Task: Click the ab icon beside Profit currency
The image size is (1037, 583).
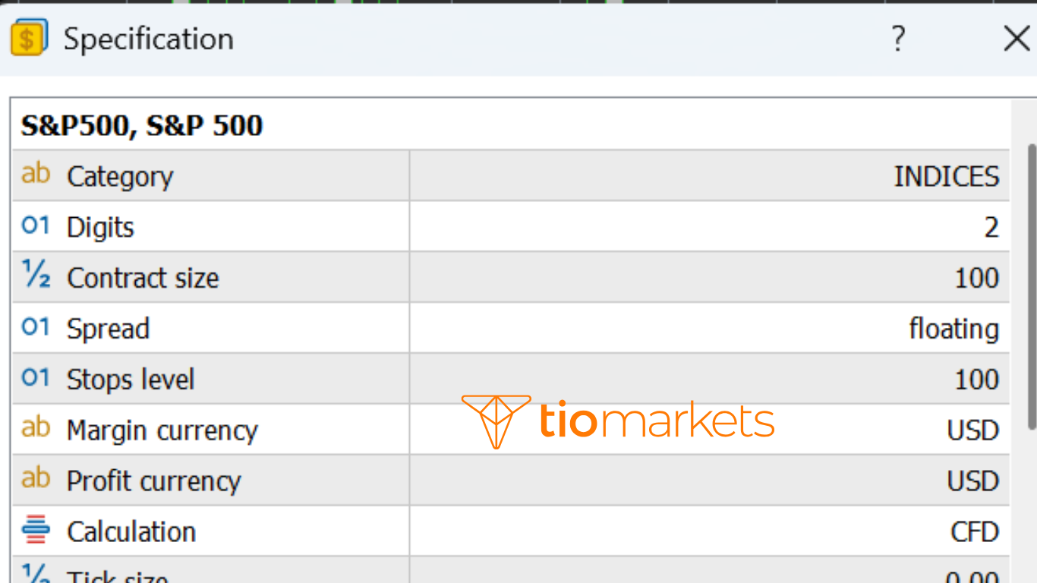Action: click(x=35, y=480)
